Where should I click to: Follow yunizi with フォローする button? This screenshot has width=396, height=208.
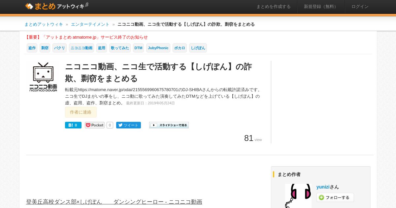coord(335,197)
